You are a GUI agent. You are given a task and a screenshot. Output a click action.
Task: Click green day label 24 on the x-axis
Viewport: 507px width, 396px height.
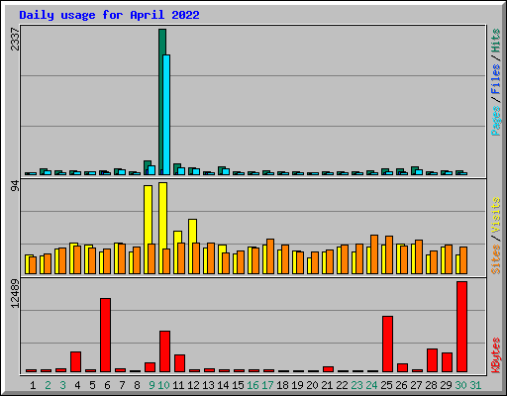371,385
